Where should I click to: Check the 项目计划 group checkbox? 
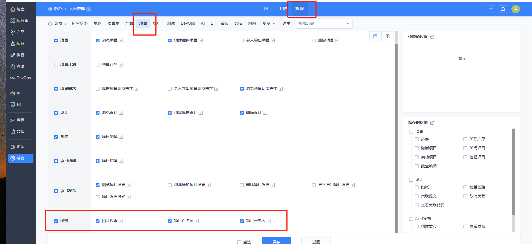(56, 65)
